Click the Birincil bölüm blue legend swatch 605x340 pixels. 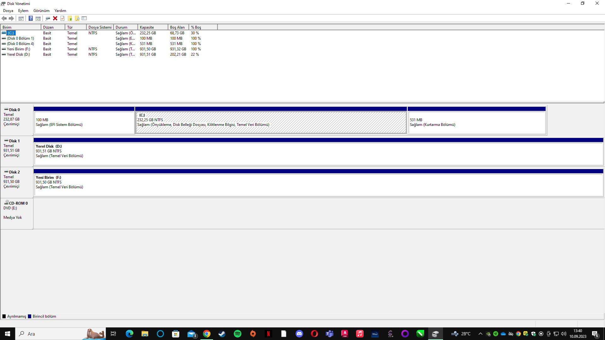[30, 316]
